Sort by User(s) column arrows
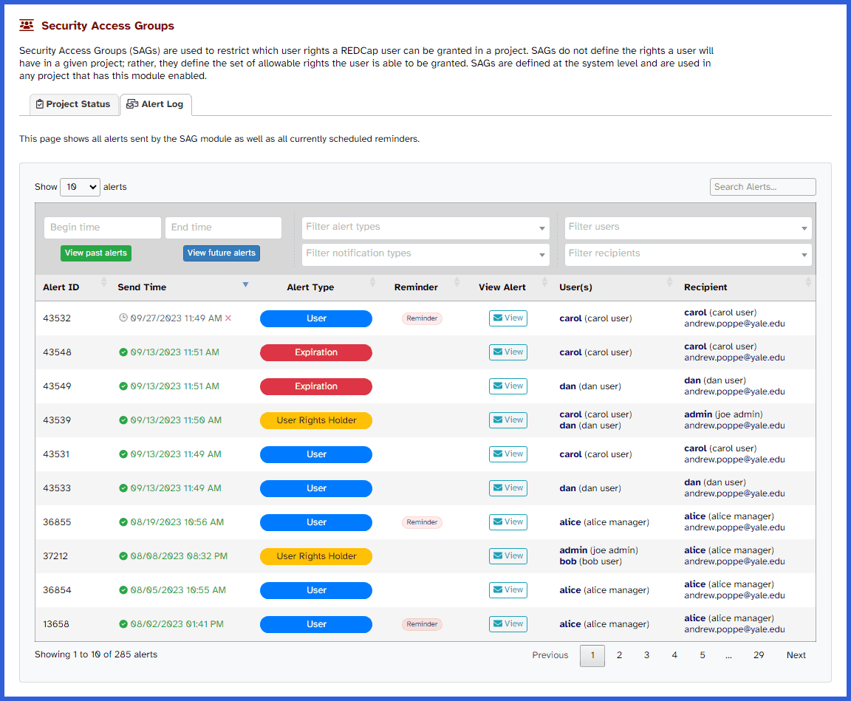The width and height of the screenshot is (851, 701). tap(669, 281)
